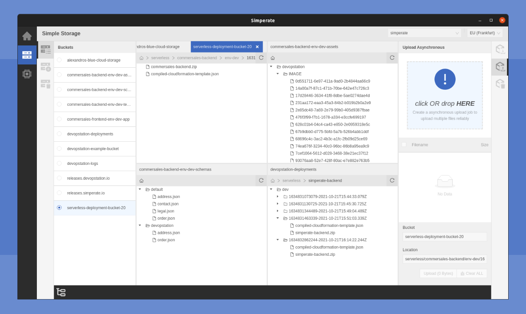The image size is (526, 314).
Task: Open the asynchronous upload panel icon
Action: click(500, 67)
